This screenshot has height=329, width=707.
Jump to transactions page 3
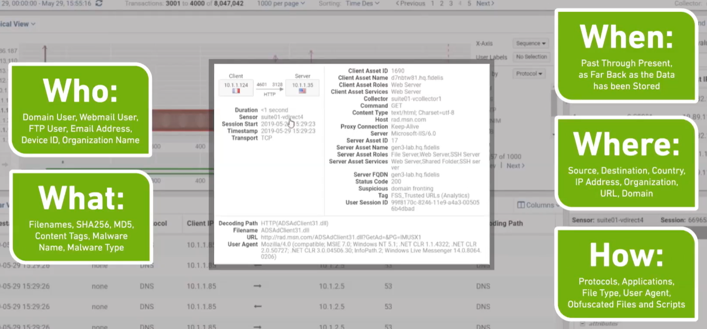(451, 3)
